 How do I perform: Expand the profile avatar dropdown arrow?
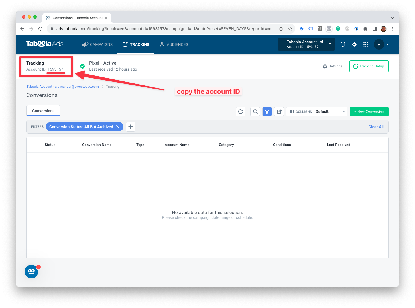[387, 44]
